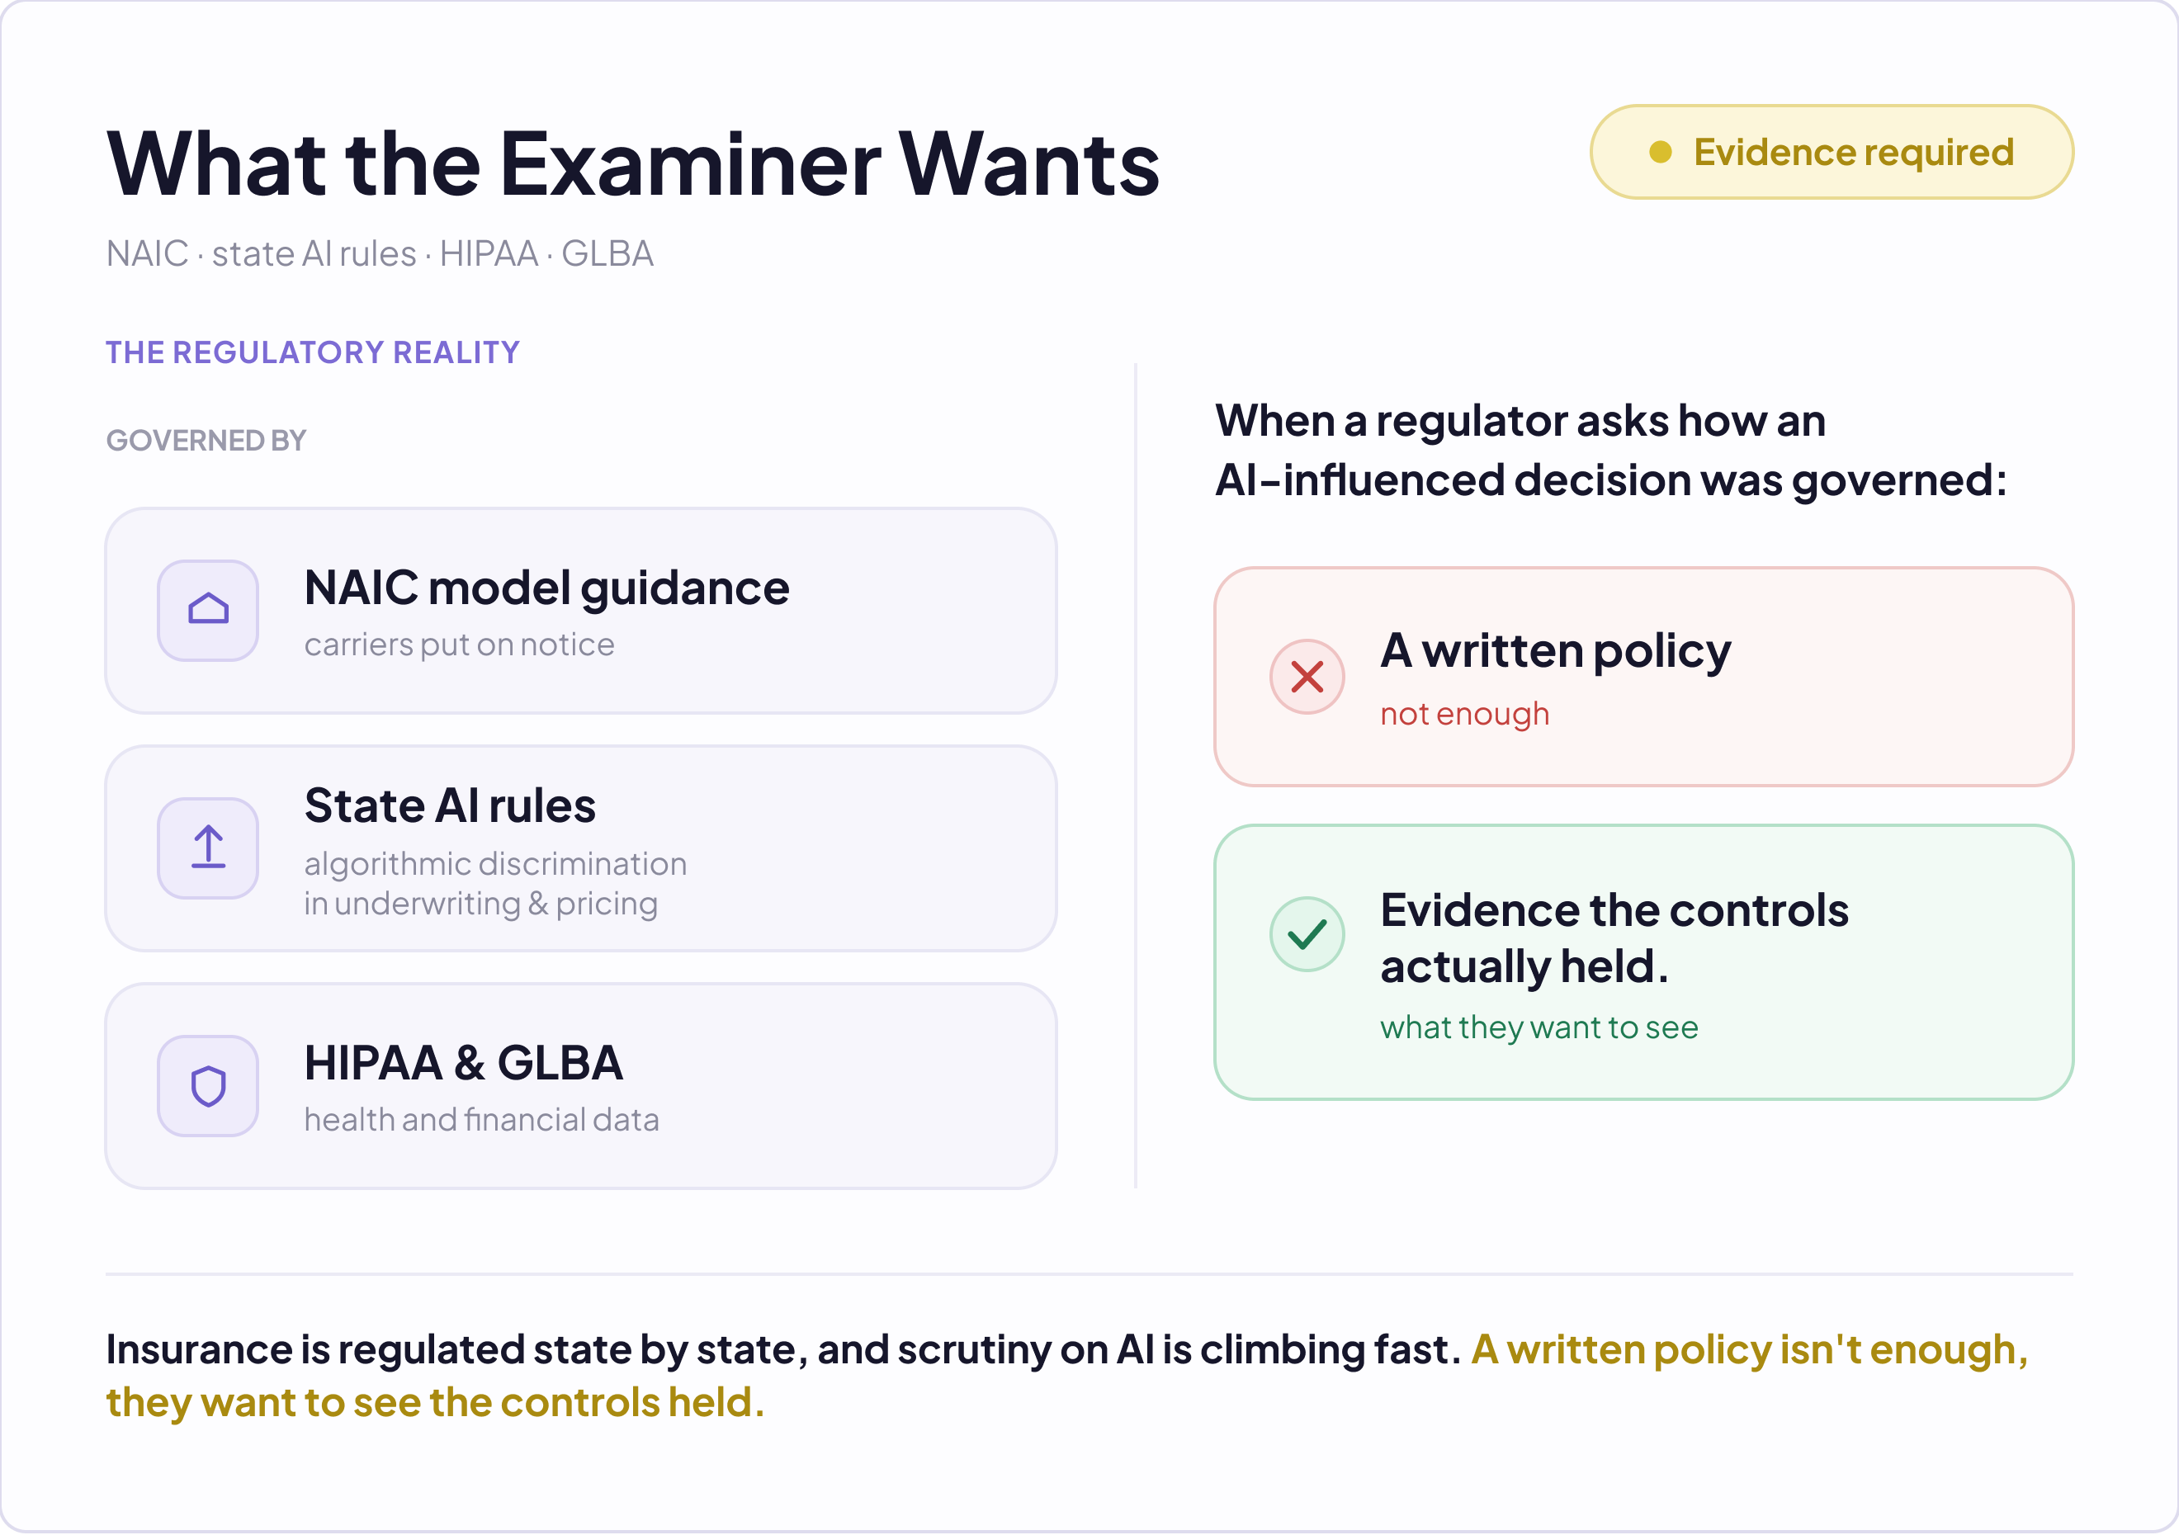Image resolution: width=2179 pixels, height=1535 pixels.
Task: Click the What the Examiner Wants heading
Action: click(x=633, y=164)
